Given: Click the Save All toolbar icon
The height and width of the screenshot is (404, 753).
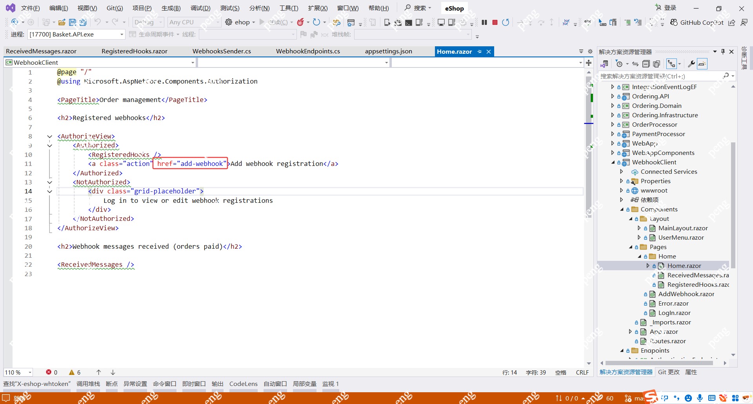Looking at the screenshot, I should coord(83,22).
